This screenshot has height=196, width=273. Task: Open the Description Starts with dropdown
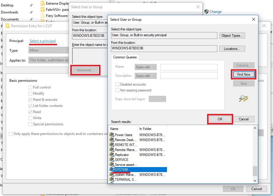coord(146,76)
